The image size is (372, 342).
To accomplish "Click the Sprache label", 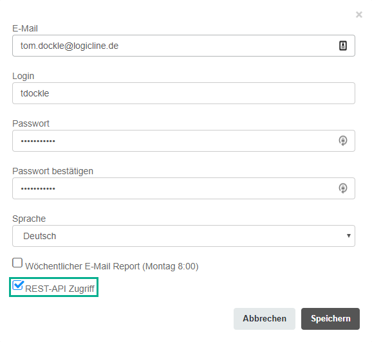I will click(x=29, y=219).
